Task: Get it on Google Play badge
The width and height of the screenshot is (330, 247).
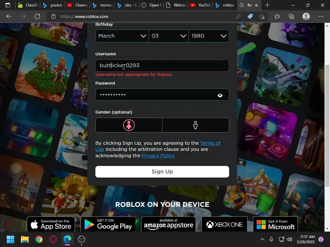Action: [108, 224]
